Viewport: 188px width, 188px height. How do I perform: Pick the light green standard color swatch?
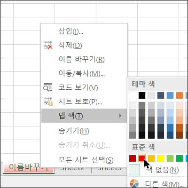point(170,158)
